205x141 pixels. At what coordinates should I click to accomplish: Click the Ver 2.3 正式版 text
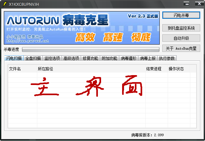[143, 16]
